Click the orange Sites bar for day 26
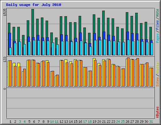This screenshot has width=161, height=125. [x=128, y=72]
